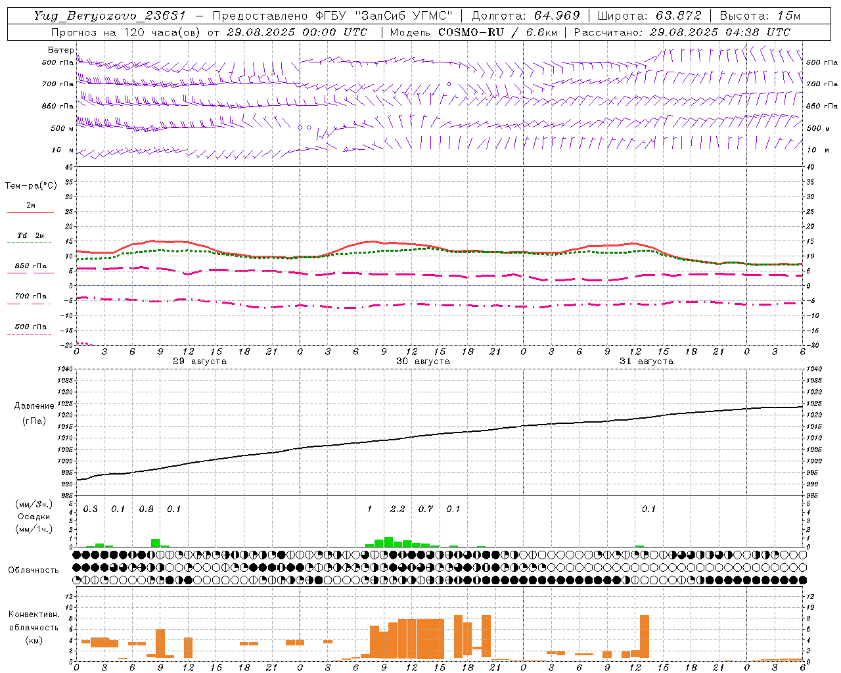Click the '(км)' unit under convective label
This screenshot has width=841, height=673.
pos(34,640)
